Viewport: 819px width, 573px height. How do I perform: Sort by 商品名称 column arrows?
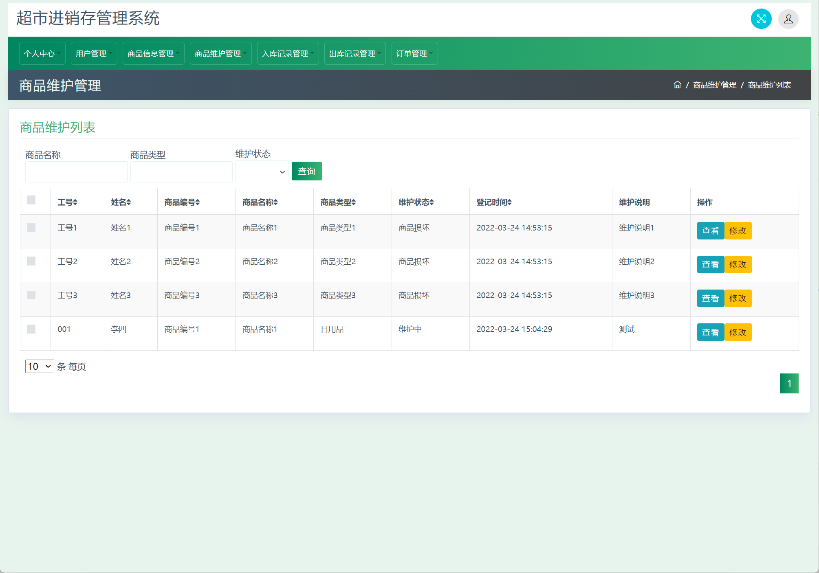[275, 202]
